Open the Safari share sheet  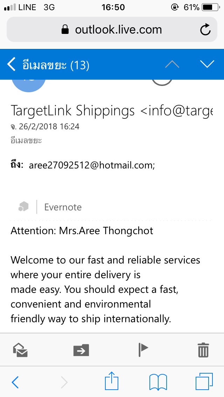point(112,381)
